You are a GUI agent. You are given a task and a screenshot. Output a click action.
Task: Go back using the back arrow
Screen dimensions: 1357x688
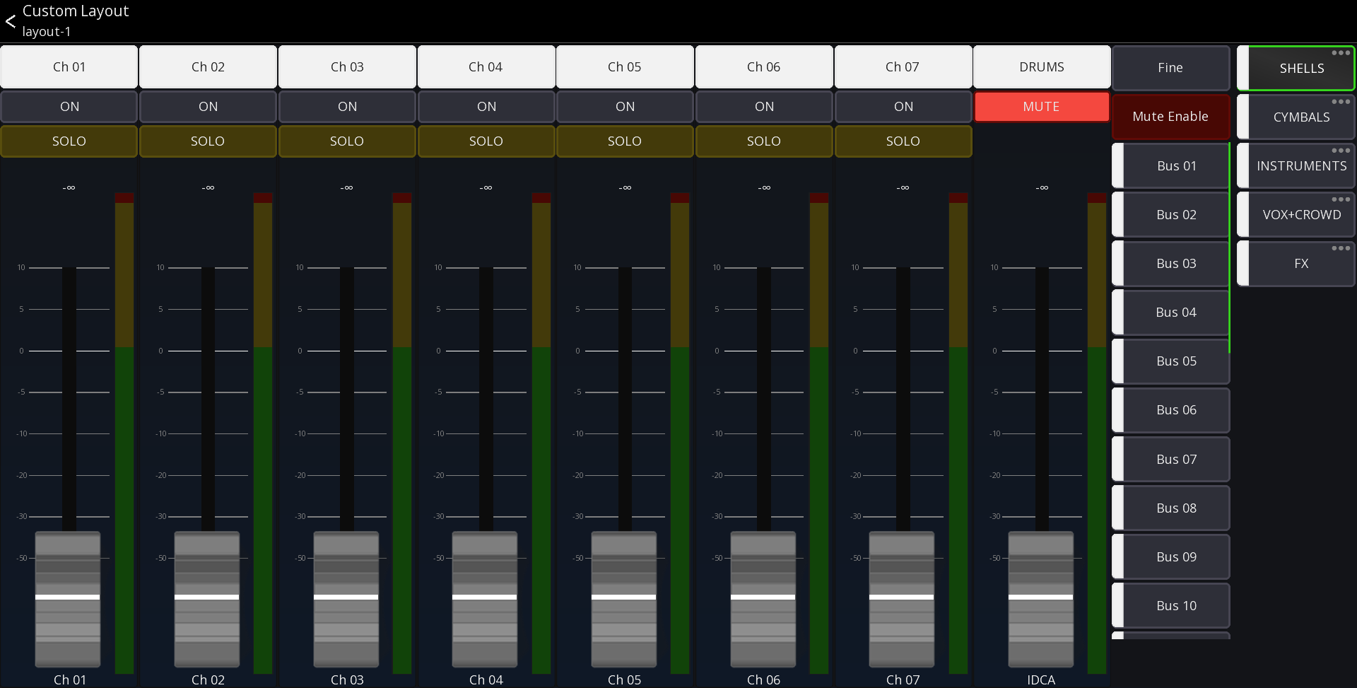pyautogui.click(x=11, y=21)
